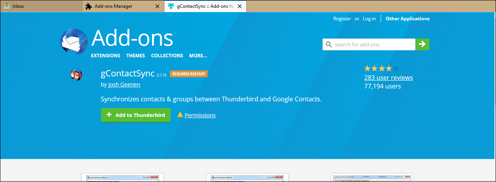Close the gContactSync tab

coord(240,6)
